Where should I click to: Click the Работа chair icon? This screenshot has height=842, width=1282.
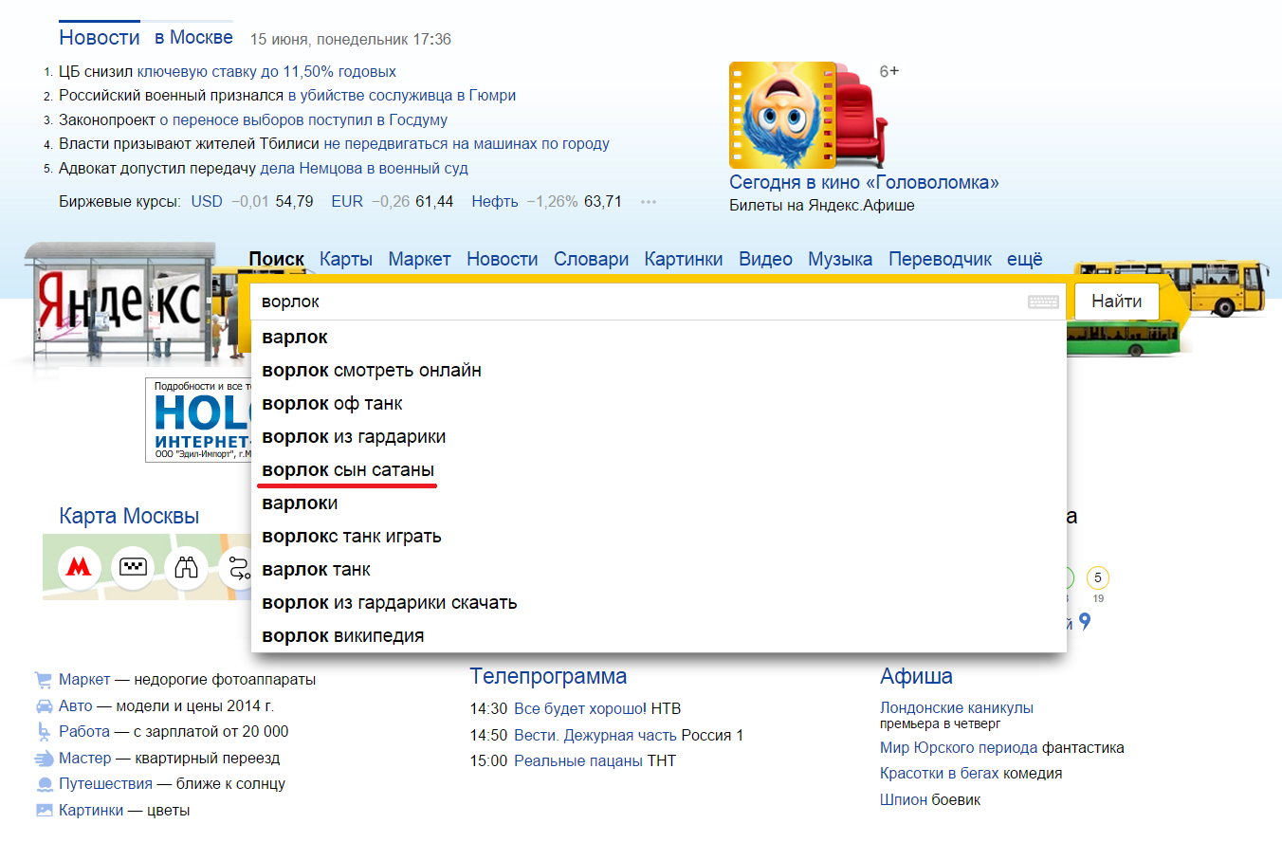44,732
